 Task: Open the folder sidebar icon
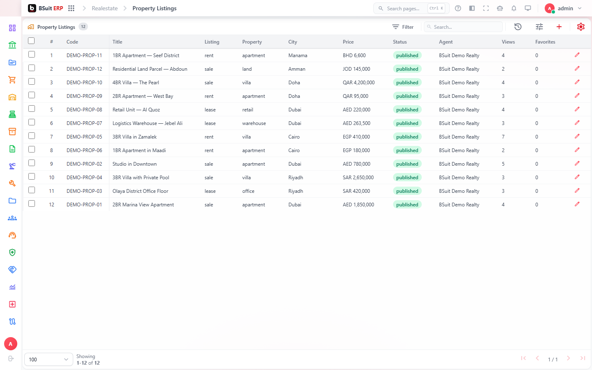pyautogui.click(x=12, y=201)
